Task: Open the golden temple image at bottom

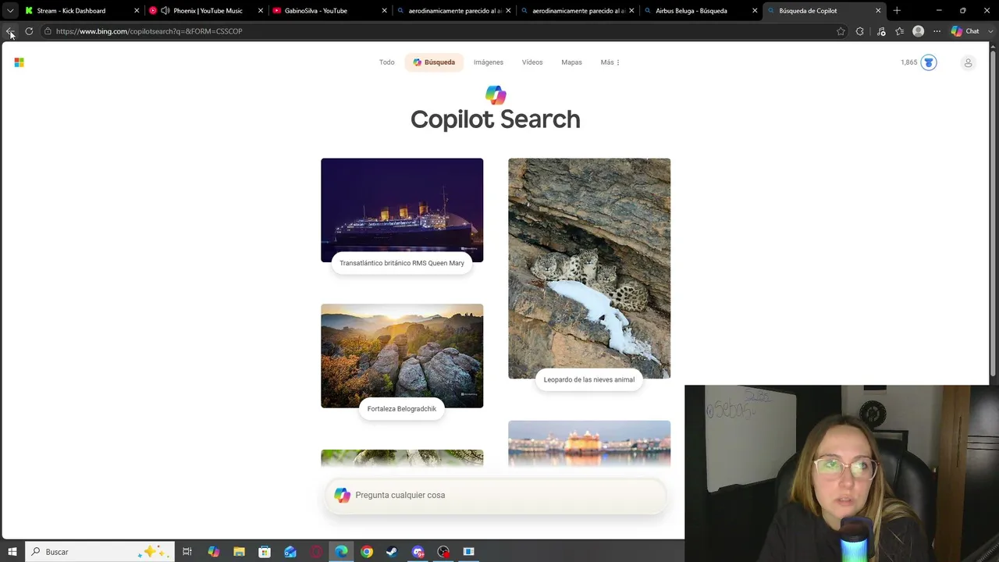Action: click(589, 443)
